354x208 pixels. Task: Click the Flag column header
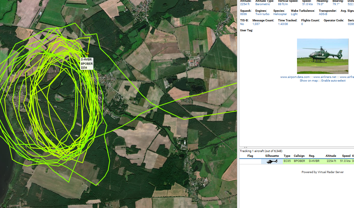[250, 156]
